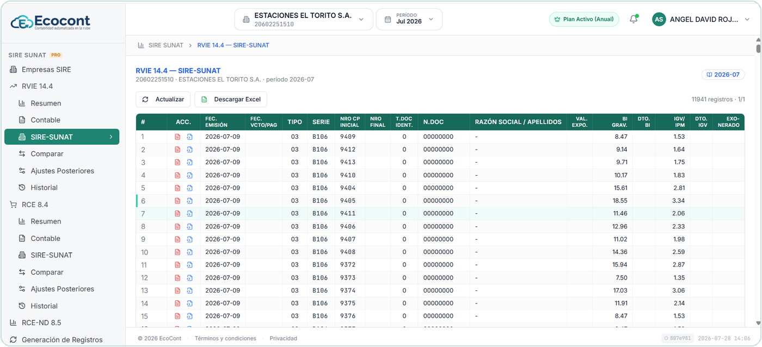Image resolution: width=762 pixels, height=347 pixels.
Task: Click the NRO CP value 9409
Action: point(348,137)
